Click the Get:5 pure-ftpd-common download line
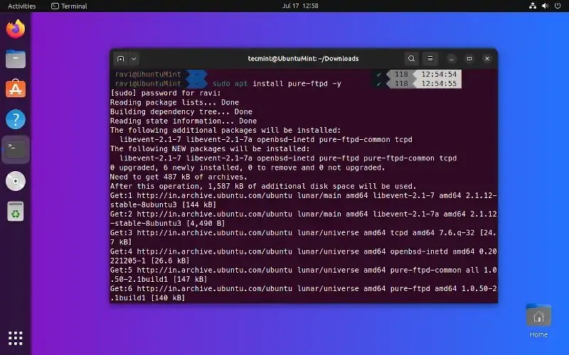This screenshot has height=355, width=569. tap(304, 275)
